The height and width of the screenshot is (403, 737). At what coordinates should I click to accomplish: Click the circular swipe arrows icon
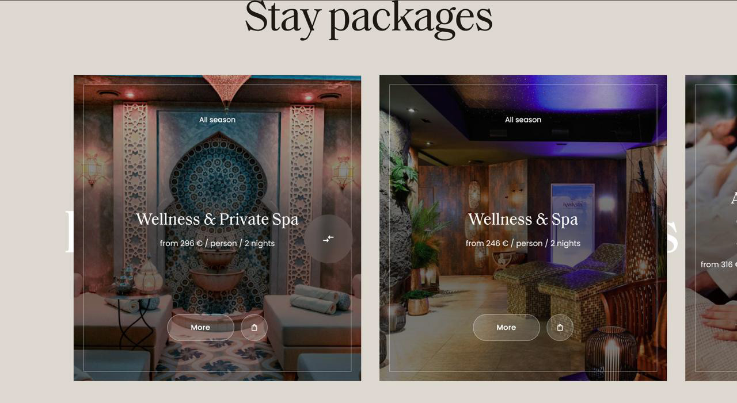pos(328,239)
